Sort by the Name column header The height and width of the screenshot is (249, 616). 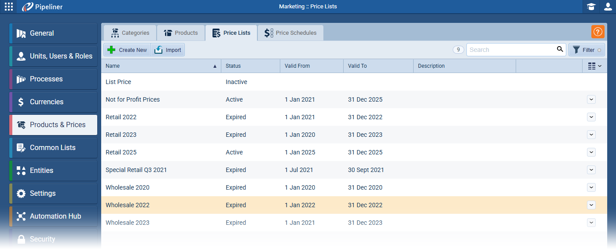click(161, 66)
